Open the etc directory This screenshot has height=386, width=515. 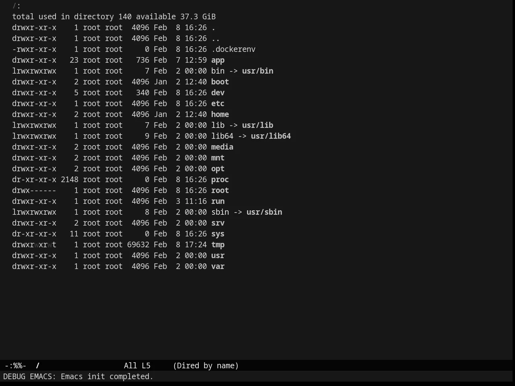point(218,104)
